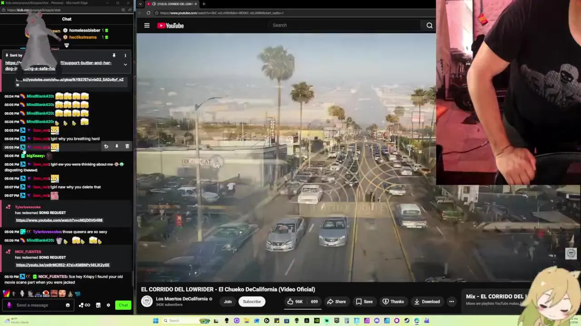The height and width of the screenshot is (326, 581).
Task: Click the pin icon on pinned message
Action: pos(114,56)
